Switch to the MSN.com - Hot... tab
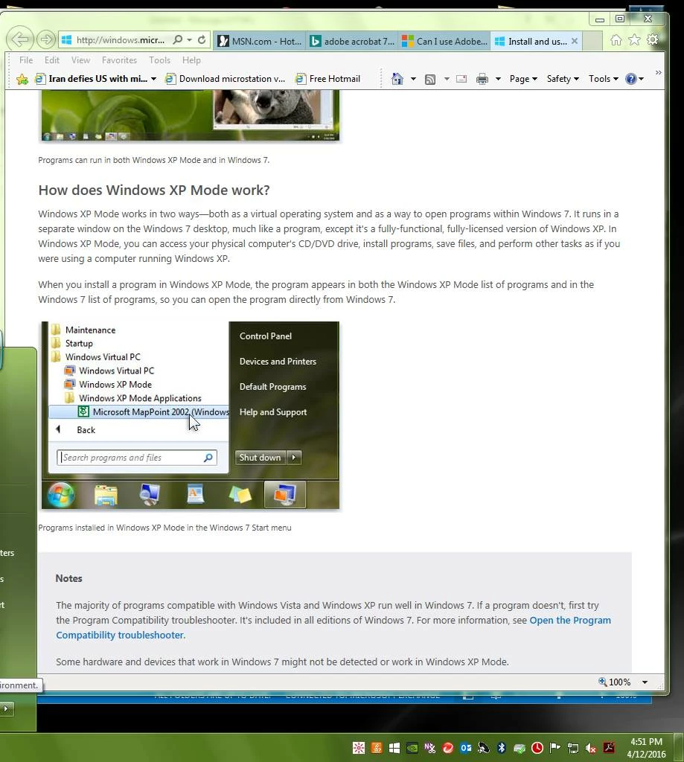 click(x=260, y=42)
